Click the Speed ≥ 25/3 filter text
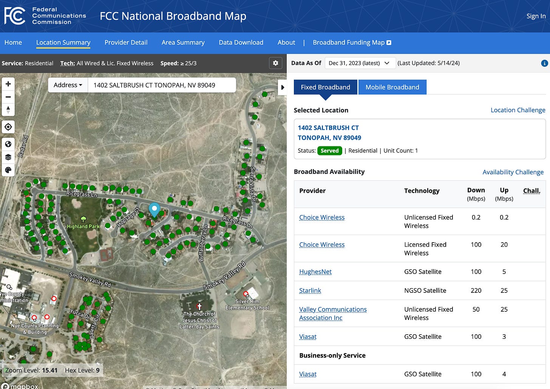Image resolution: width=550 pixels, height=389 pixels. [178, 63]
